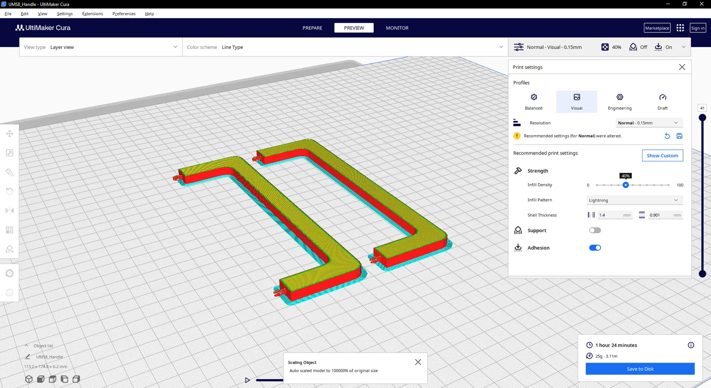Switch to the MONITOR stage
711x388 pixels.
[397, 28]
